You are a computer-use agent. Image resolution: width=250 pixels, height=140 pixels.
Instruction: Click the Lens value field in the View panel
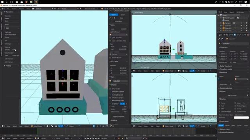coord(118,29)
